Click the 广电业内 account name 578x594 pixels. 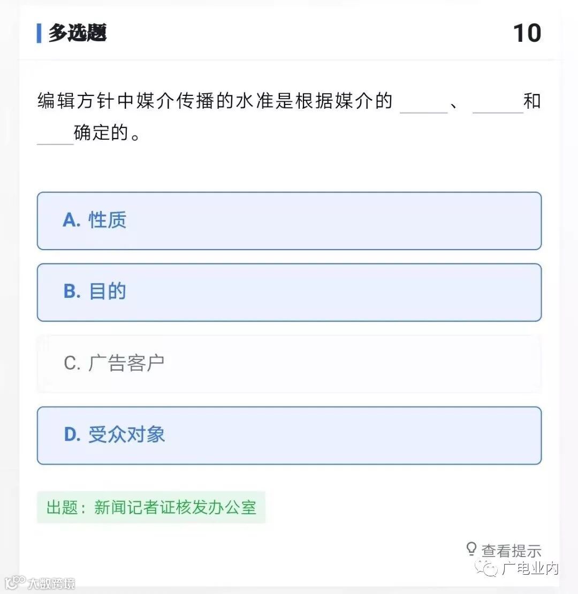pyautogui.click(x=530, y=568)
